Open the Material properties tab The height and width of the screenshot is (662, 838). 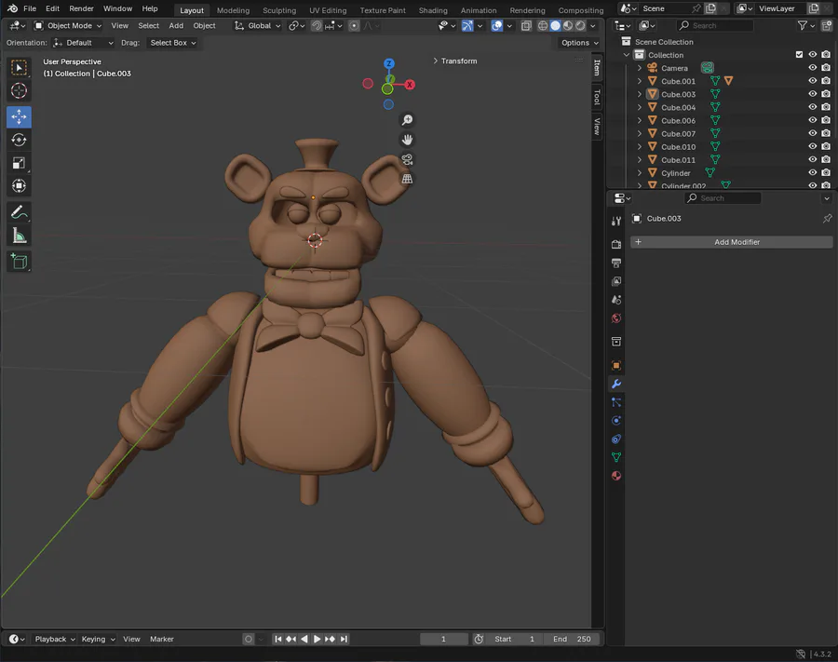click(615, 476)
